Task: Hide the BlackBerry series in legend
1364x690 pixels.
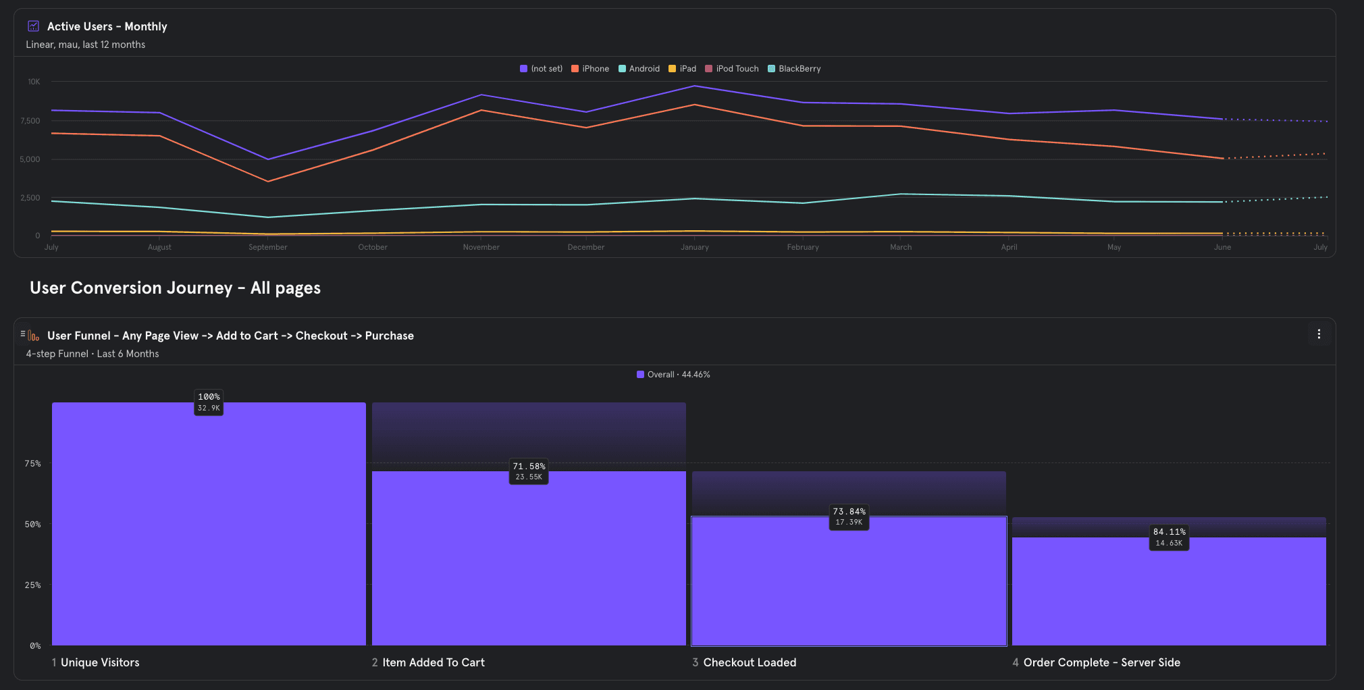Action: (794, 69)
